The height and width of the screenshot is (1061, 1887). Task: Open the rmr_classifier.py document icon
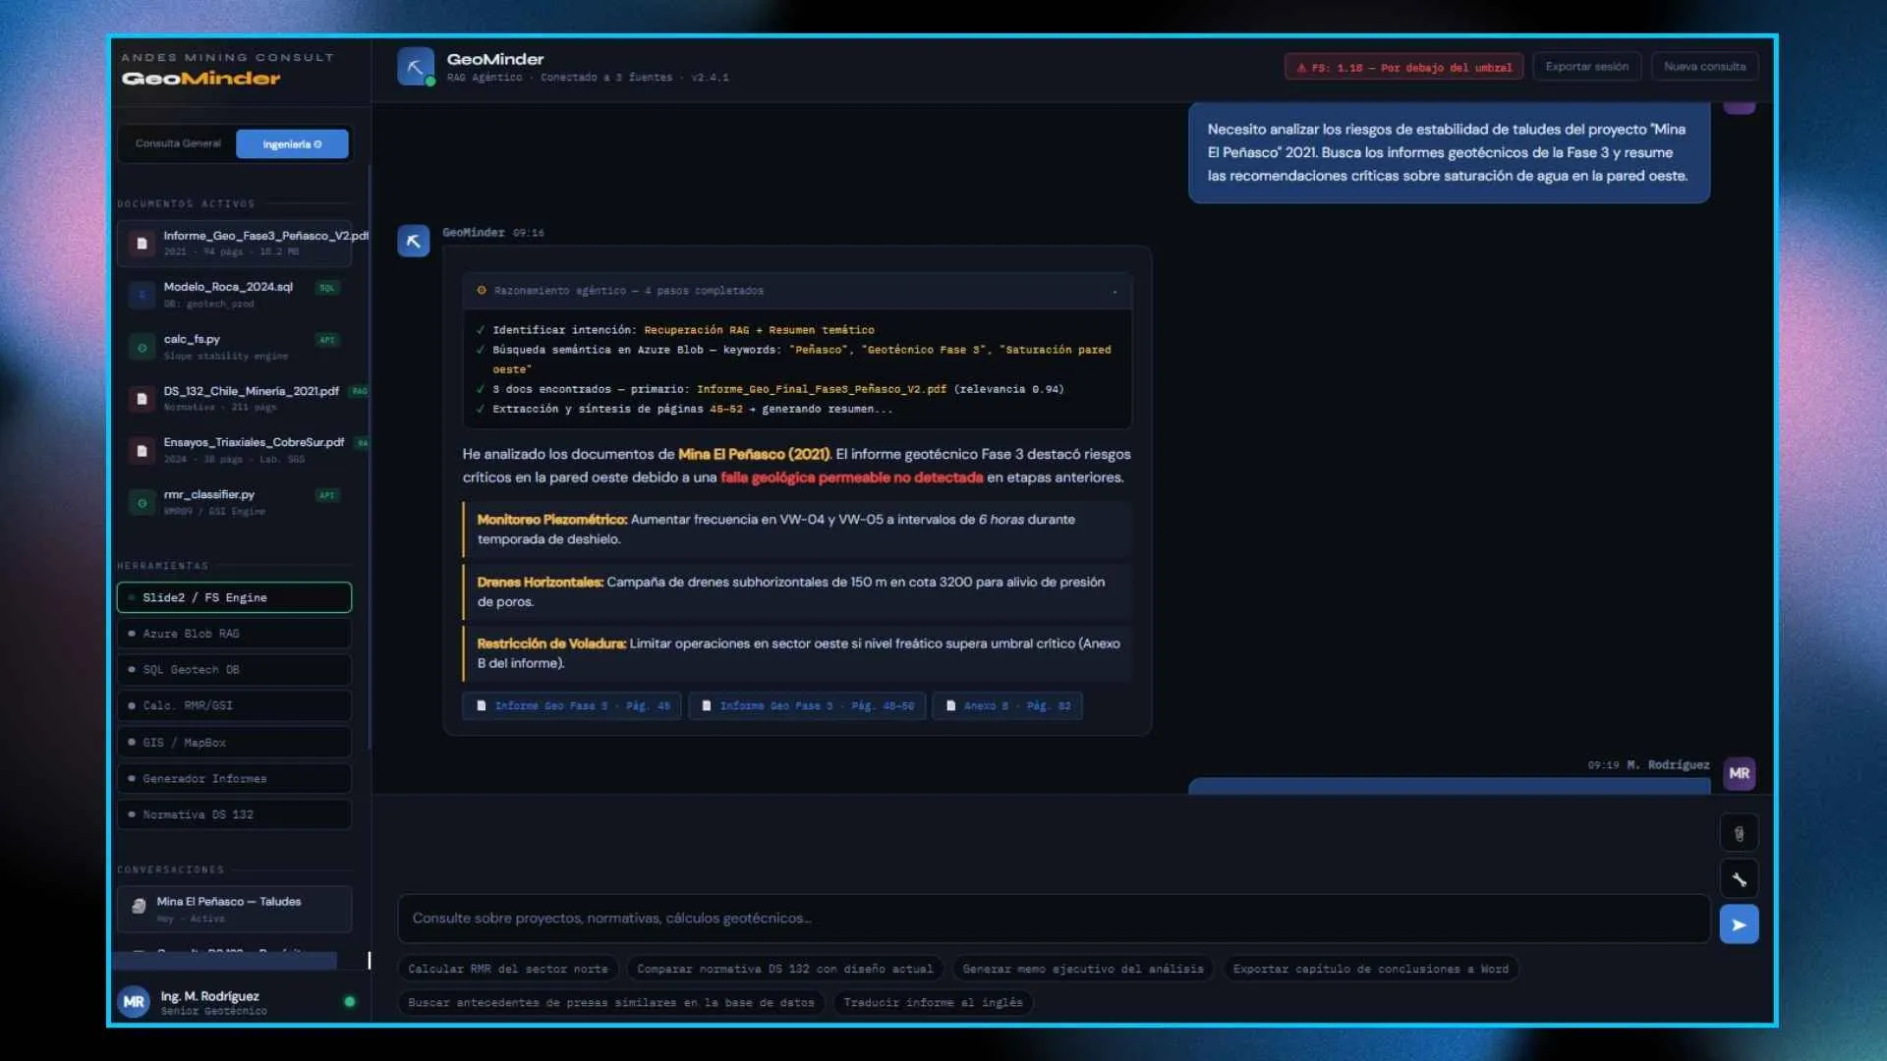[142, 502]
